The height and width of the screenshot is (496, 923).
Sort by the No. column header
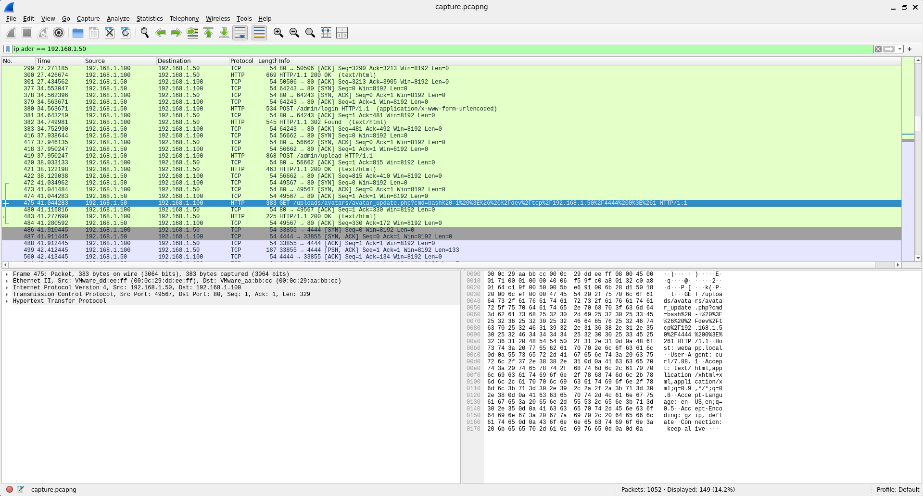pyautogui.click(x=18, y=61)
